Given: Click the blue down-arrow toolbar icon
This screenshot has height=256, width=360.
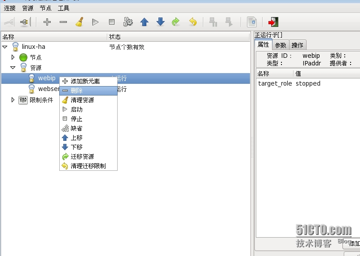Looking at the screenshot, I should click(x=160, y=22).
